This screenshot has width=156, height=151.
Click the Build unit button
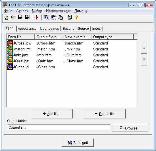click(78, 143)
